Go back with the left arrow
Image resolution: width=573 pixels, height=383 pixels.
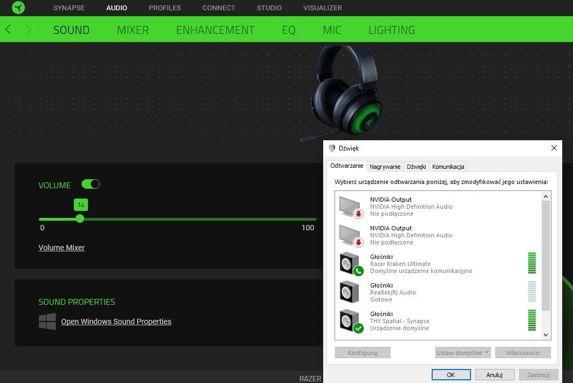coord(8,29)
